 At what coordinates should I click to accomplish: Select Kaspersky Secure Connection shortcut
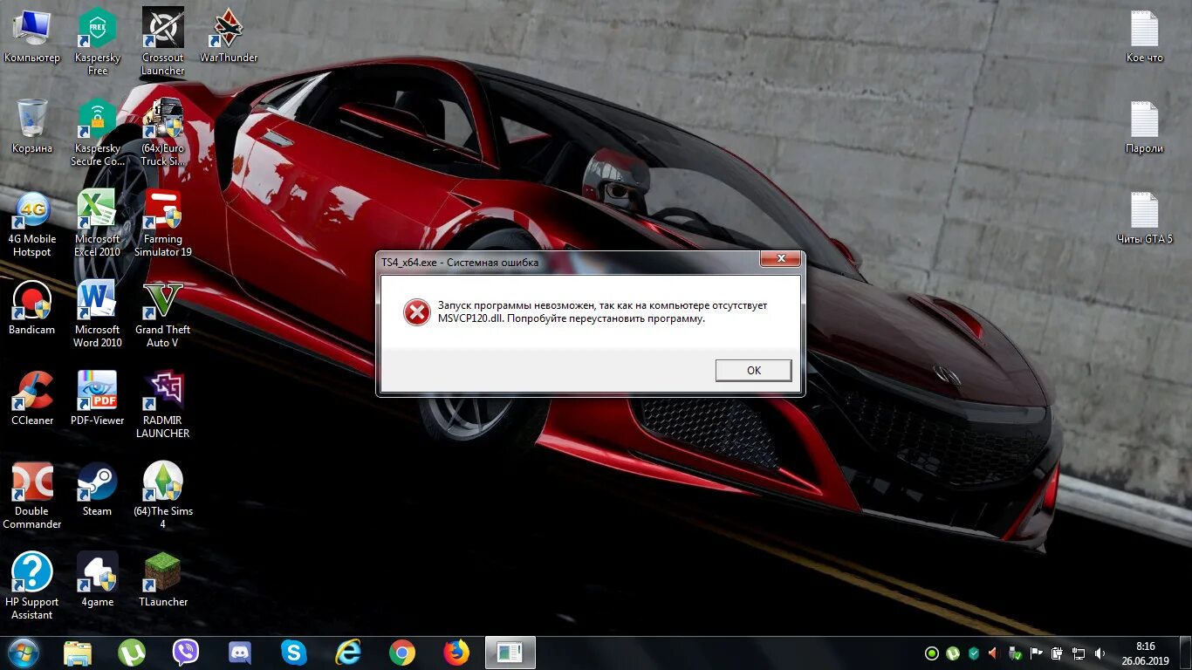[x=98, y=133]
